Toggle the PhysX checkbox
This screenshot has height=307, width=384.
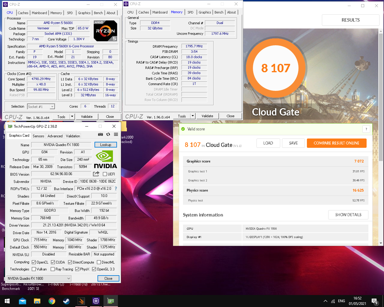point(77,269)
